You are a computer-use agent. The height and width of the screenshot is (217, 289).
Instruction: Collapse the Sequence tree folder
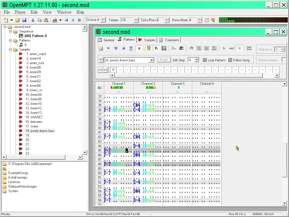tap(10, 32)
